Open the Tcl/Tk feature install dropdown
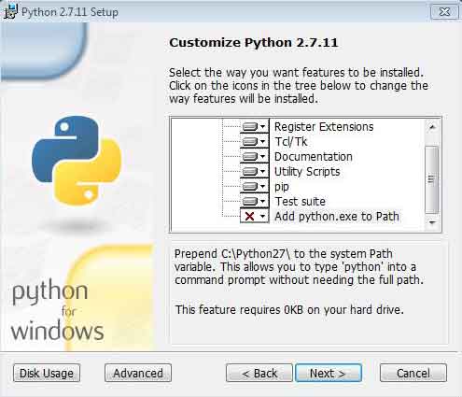 coord(254,141)
